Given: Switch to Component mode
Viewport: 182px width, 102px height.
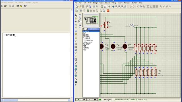Looking at the screenshot, I should (x=76, y=18).
